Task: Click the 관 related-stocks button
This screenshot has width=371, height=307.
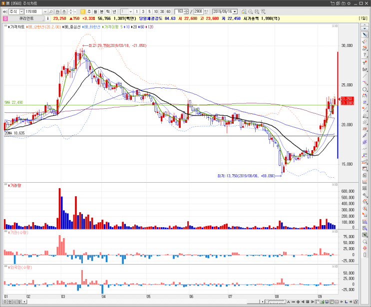Action: click(57, 11)
